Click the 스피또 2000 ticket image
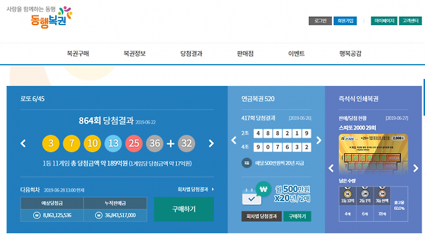This screenshot has width=425, height=236. [x=373, y=155]
